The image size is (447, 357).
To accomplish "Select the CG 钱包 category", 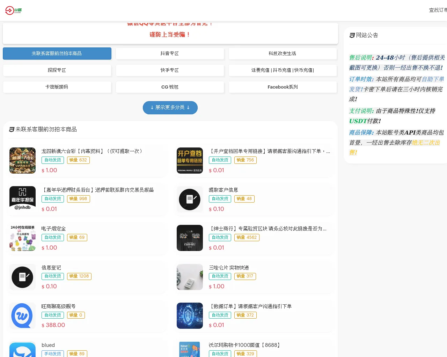I will tap(170, 87).
